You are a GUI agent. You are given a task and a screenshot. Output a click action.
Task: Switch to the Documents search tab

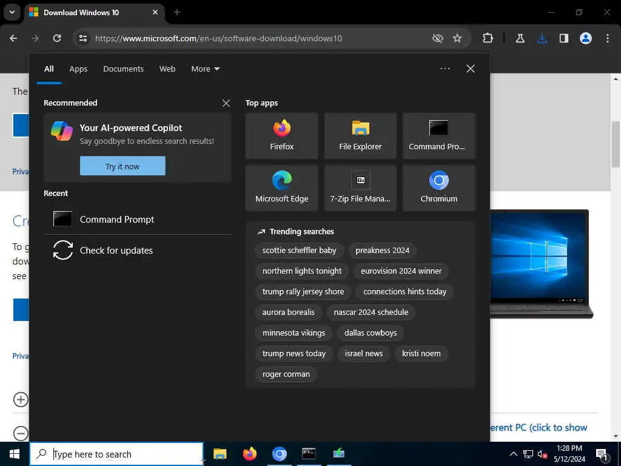[x=123, y=69]
